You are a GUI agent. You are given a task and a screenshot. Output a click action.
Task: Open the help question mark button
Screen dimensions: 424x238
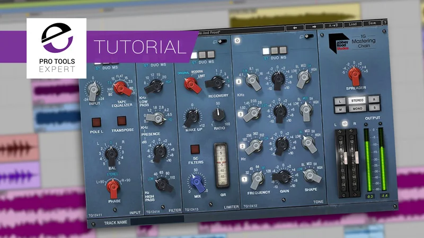(x=385, y=23)
